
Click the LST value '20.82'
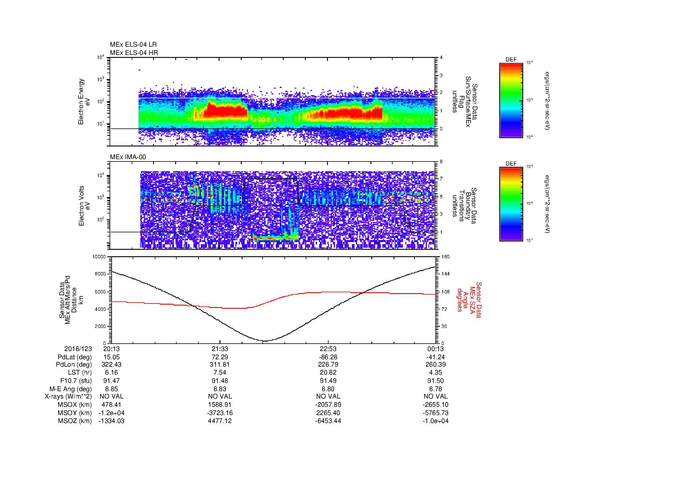pos(328,373)
